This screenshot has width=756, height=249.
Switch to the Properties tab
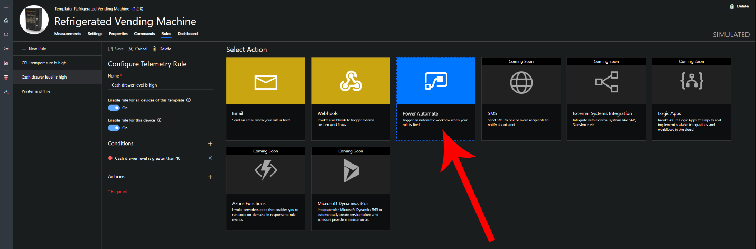pos(118,34)
